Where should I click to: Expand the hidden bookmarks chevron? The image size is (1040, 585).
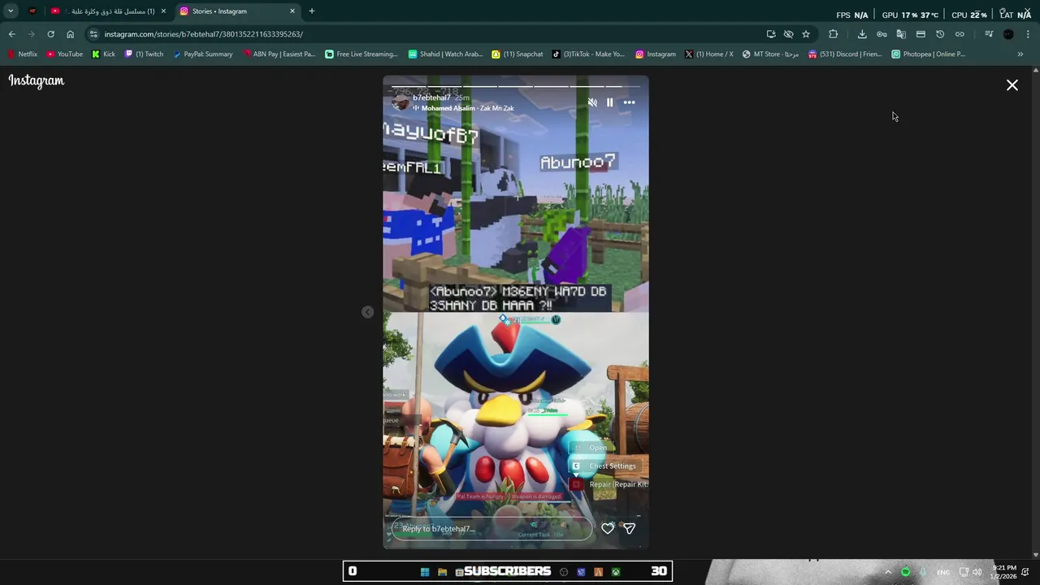click(1020, 54)
